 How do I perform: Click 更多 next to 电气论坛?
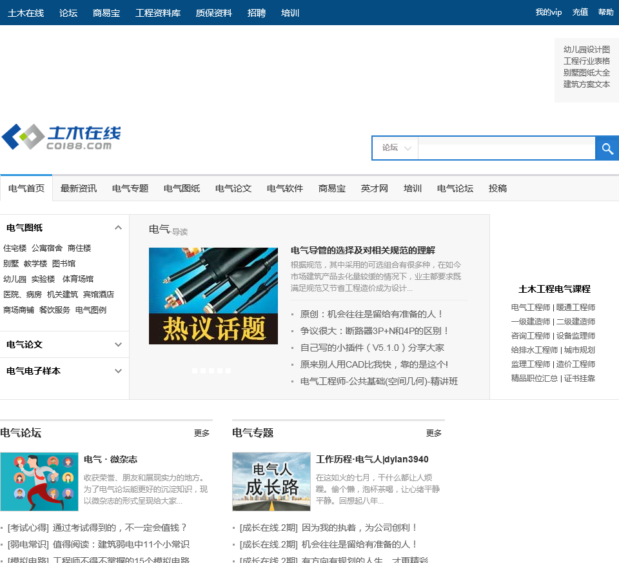pyautogui.click(x=201, y=433)
